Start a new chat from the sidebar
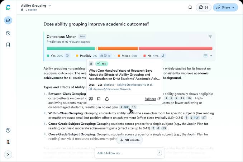The width and height of the screenshot is (243, 162). pyautogui.click(x=8, y=20)
